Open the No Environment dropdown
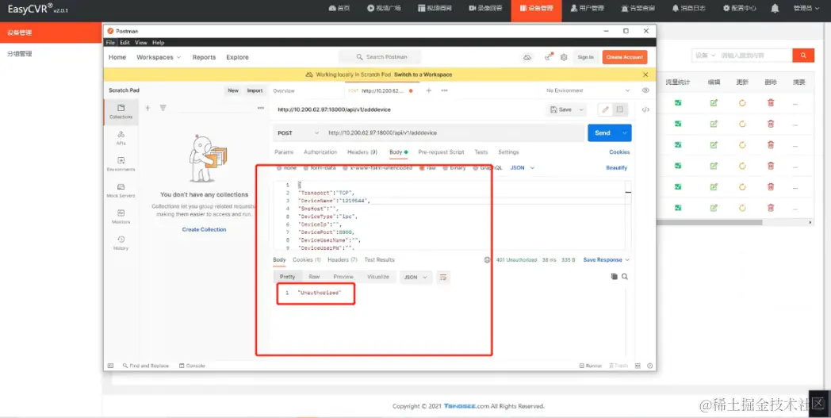 pyautogui.click(x=588, y=90)
